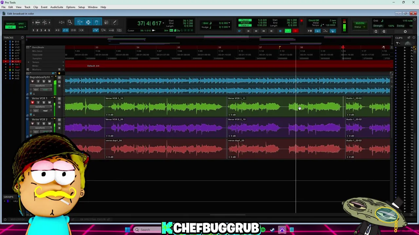The height and width of the screenshot is (235, 419).
Task: Open the Clip menu
Action: click(x=36, y=7)
